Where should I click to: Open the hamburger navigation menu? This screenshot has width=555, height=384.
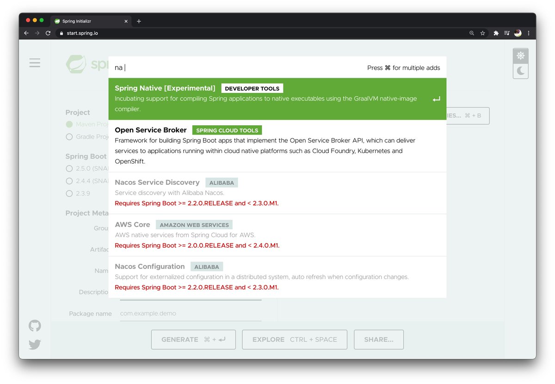tap(35, 63)
